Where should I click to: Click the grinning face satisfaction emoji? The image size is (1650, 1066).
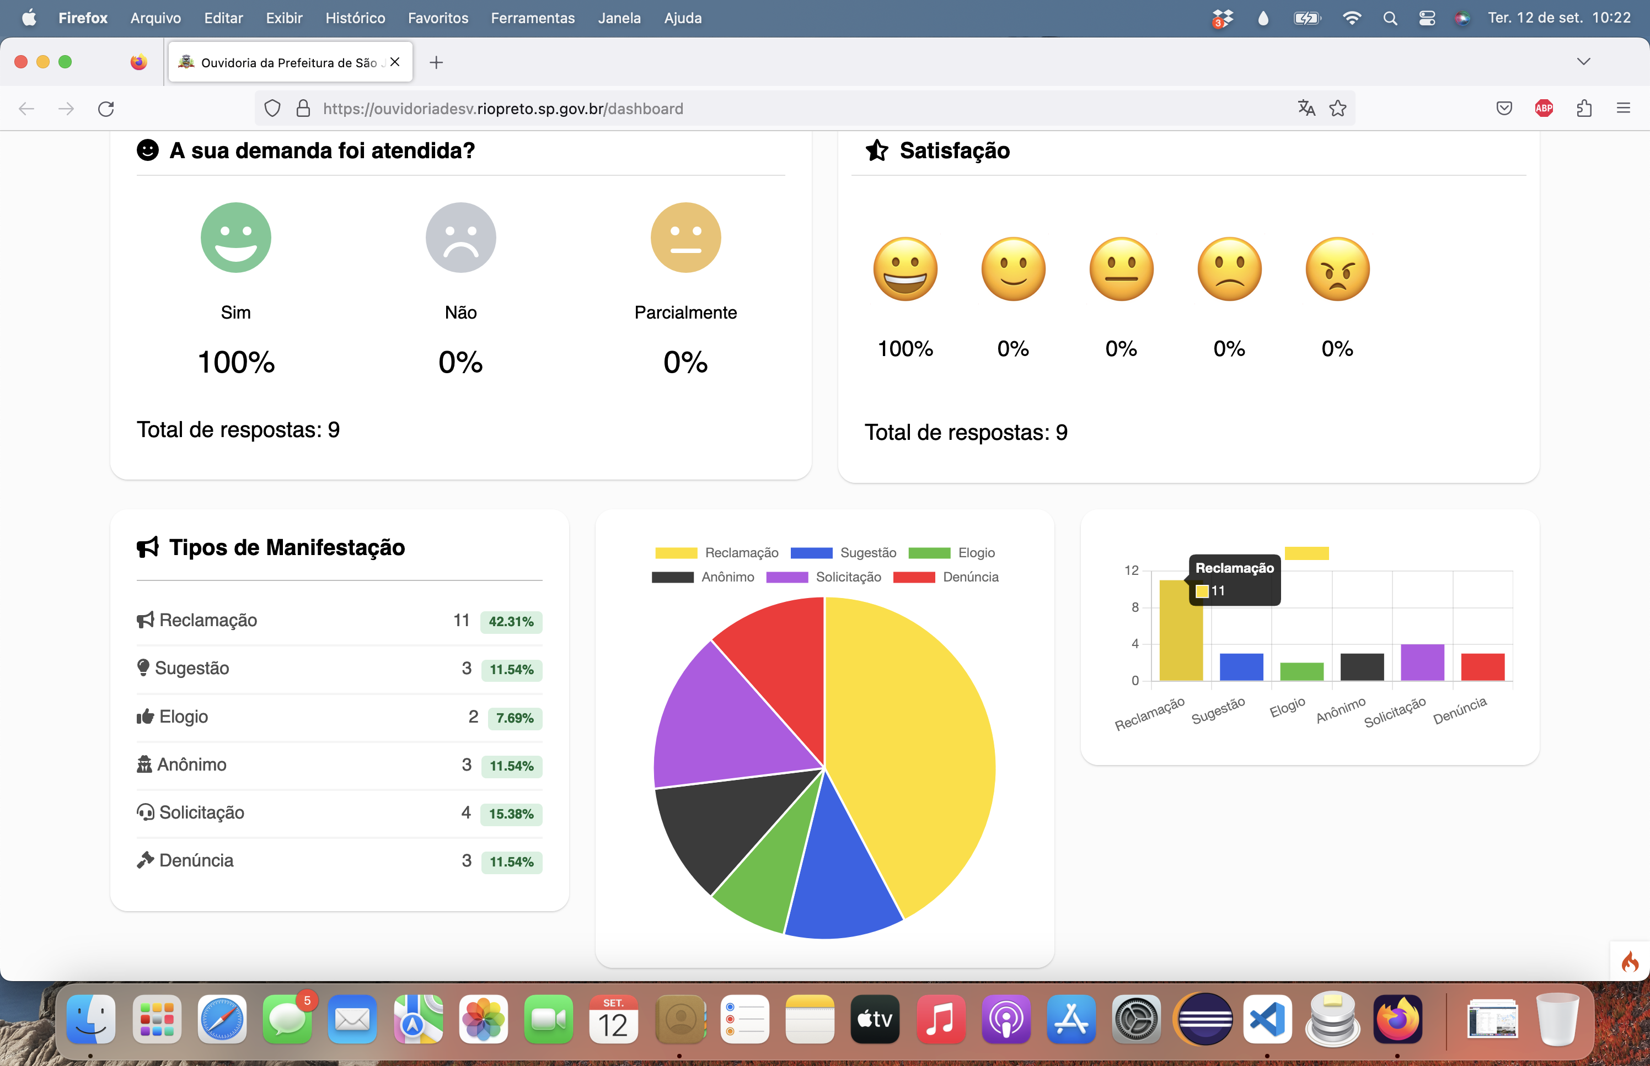905,270
